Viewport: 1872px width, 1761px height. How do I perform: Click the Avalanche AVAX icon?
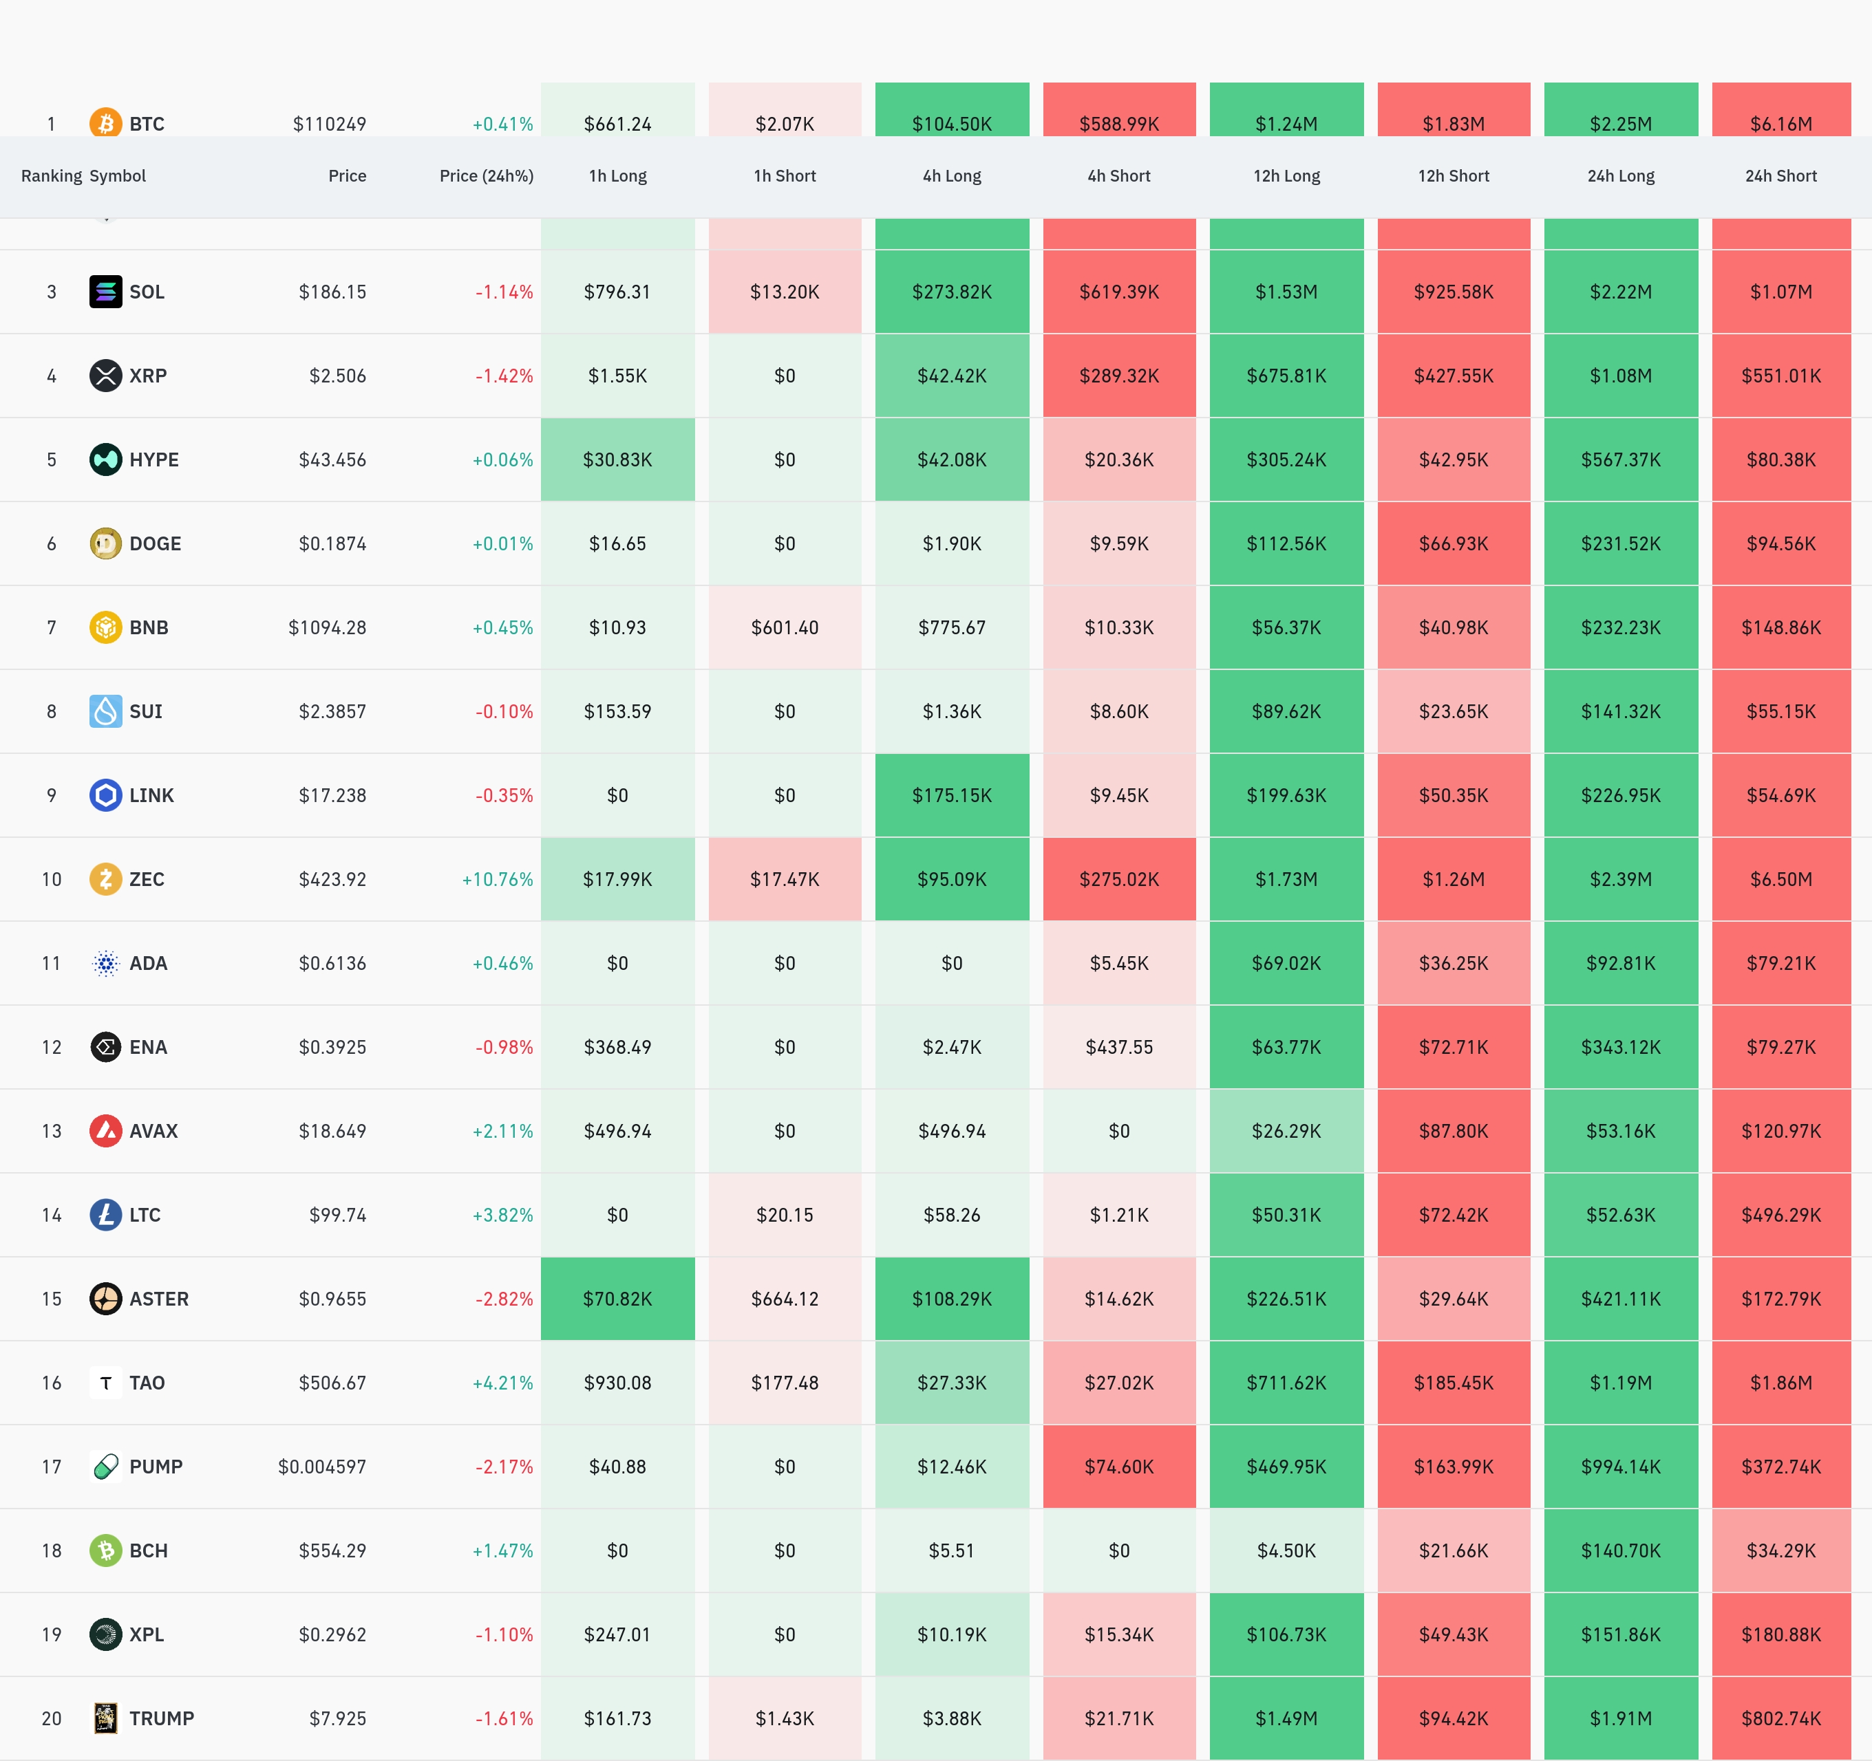pyautogui.click(x=105, y=1130)
